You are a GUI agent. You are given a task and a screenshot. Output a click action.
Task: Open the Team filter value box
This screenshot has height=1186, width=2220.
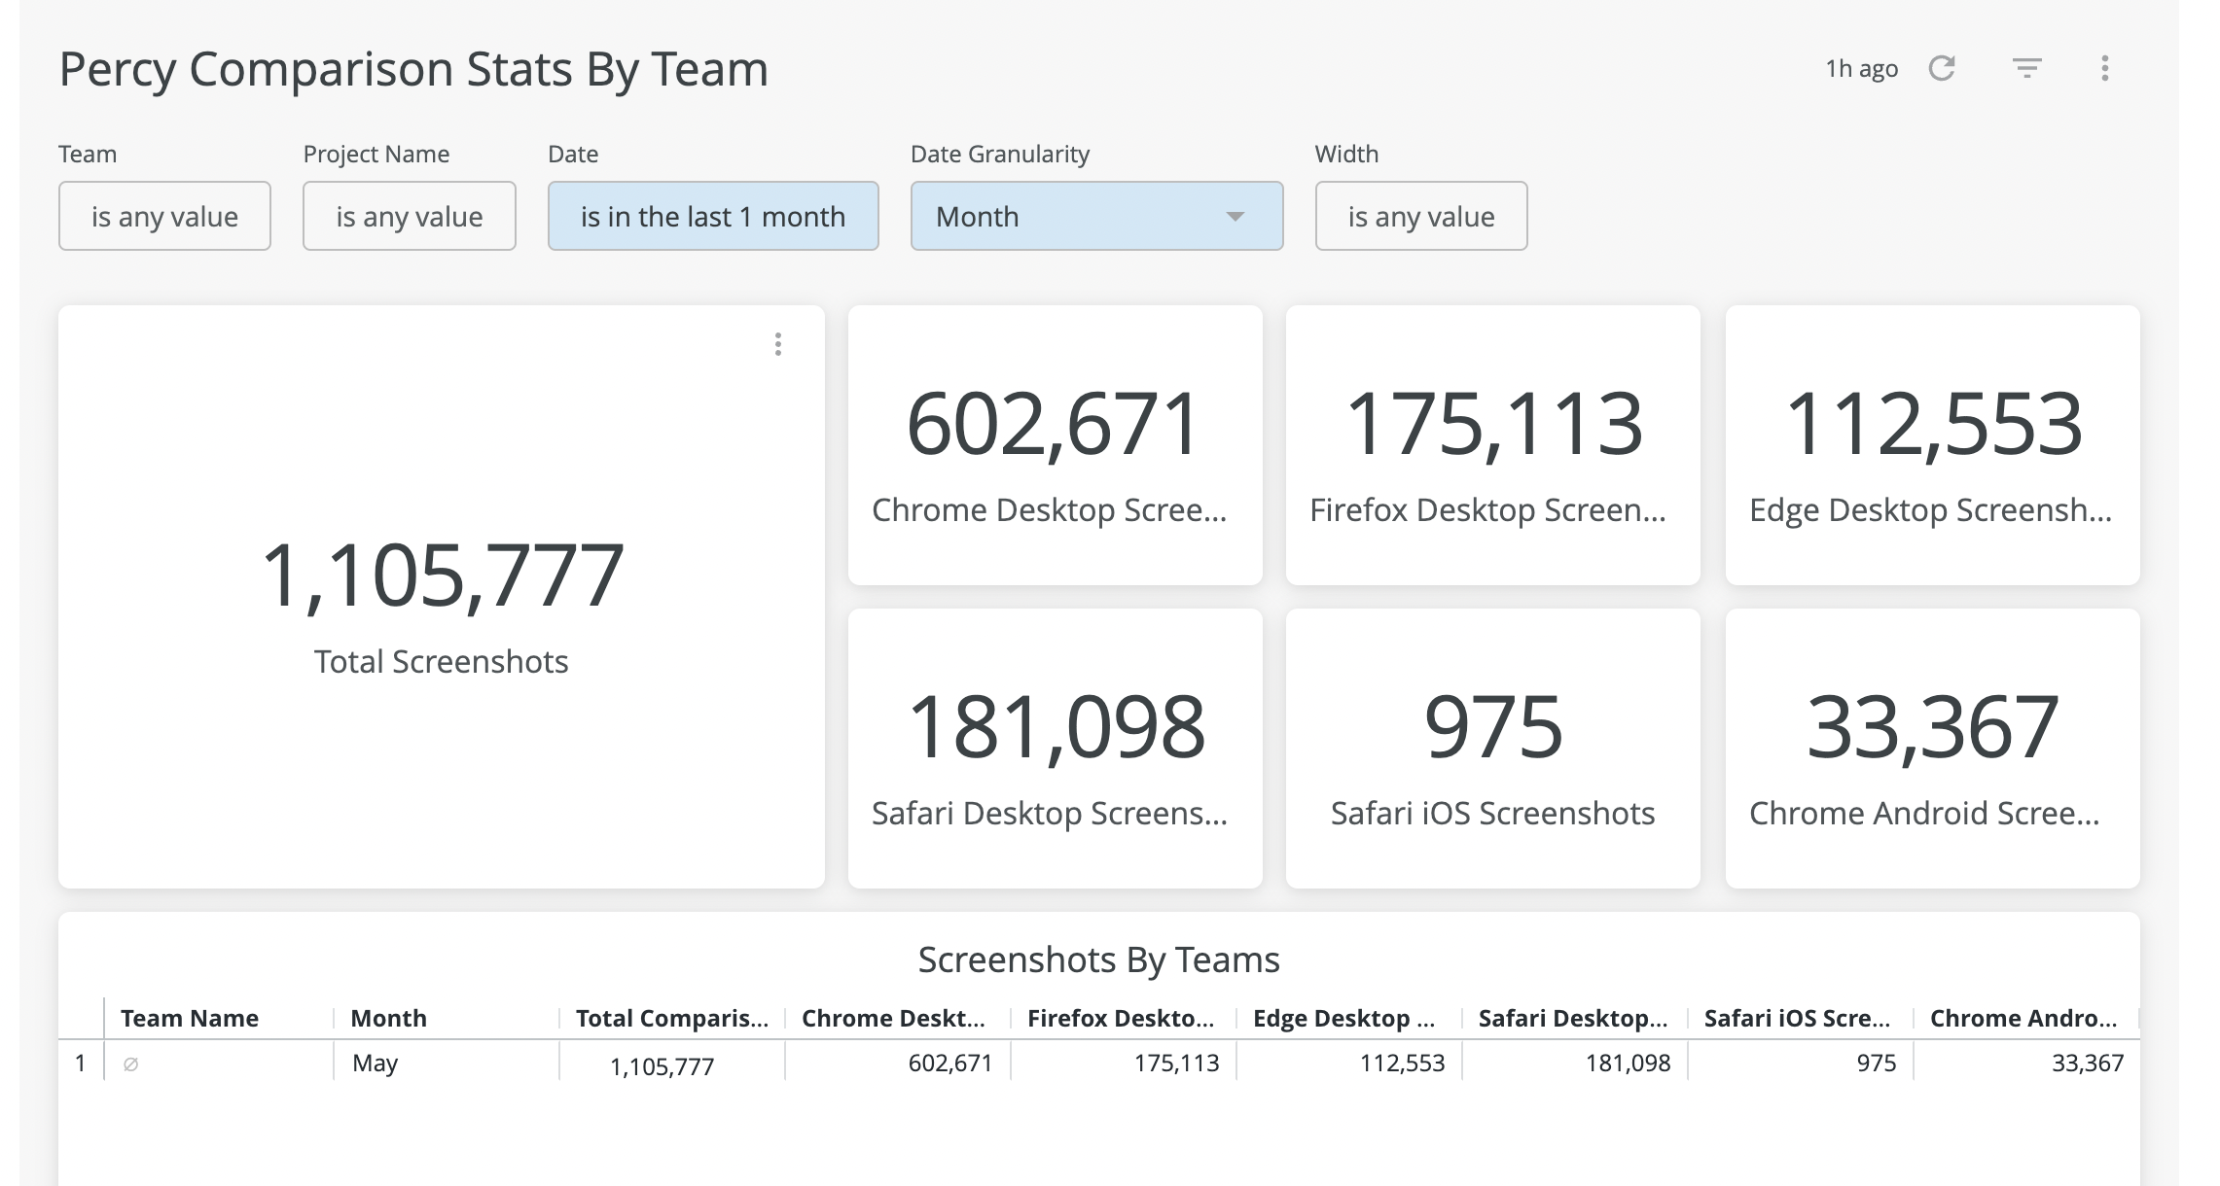click(x=164, y=216)
